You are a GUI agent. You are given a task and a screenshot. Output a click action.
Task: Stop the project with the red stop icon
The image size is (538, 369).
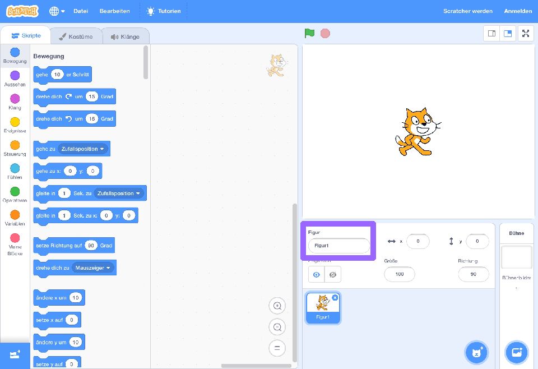pos(325,33)
